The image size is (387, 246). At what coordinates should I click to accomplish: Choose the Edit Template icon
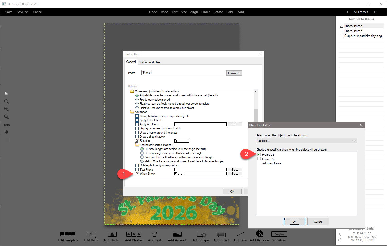(x=68, y=234)
